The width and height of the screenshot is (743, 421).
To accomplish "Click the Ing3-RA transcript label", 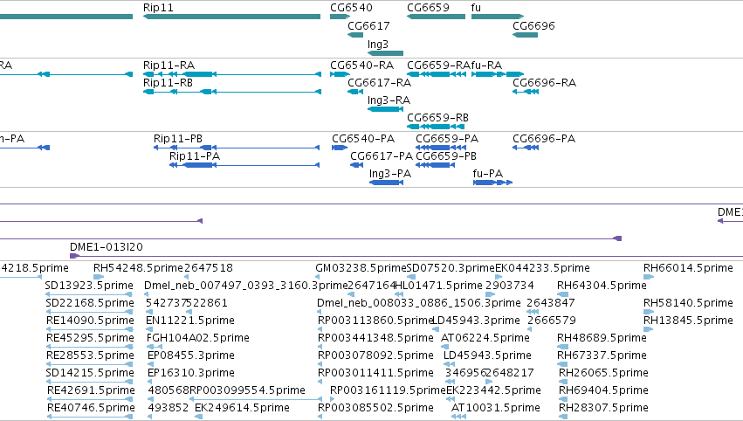I will (x=389, y=100).
